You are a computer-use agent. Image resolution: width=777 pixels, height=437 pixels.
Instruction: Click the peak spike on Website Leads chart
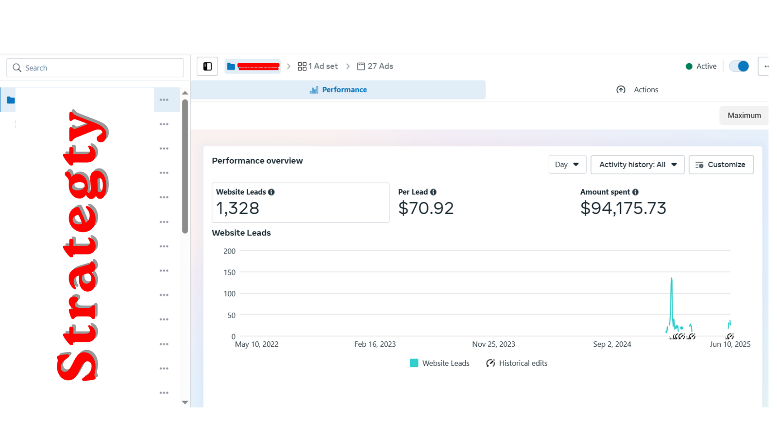672,279
